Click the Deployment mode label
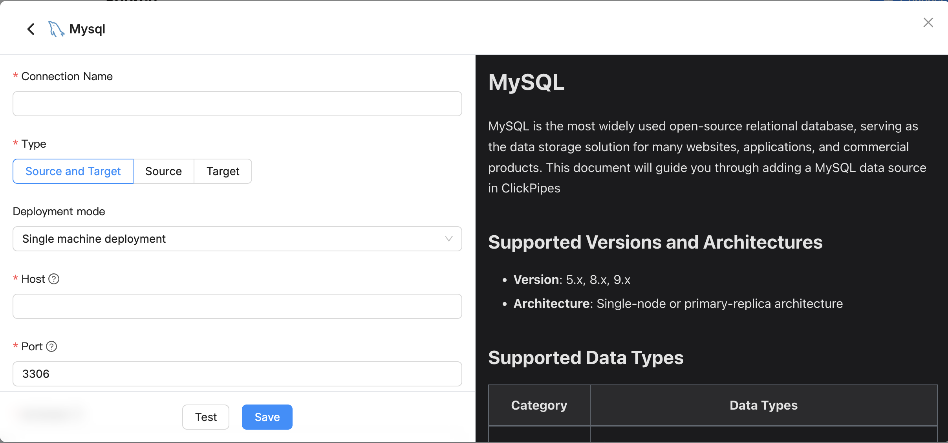This screenshot has height=443, width=948. (x=59, y=211)
